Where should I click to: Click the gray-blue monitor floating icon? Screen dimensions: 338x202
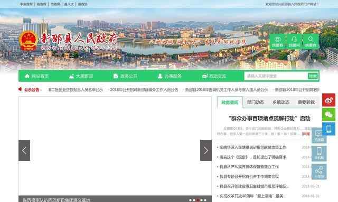tap(319, 136)
